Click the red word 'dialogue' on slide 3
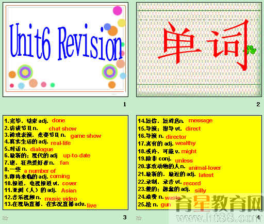The height and width of the screenshot is (224, 264). pos(42,149)
